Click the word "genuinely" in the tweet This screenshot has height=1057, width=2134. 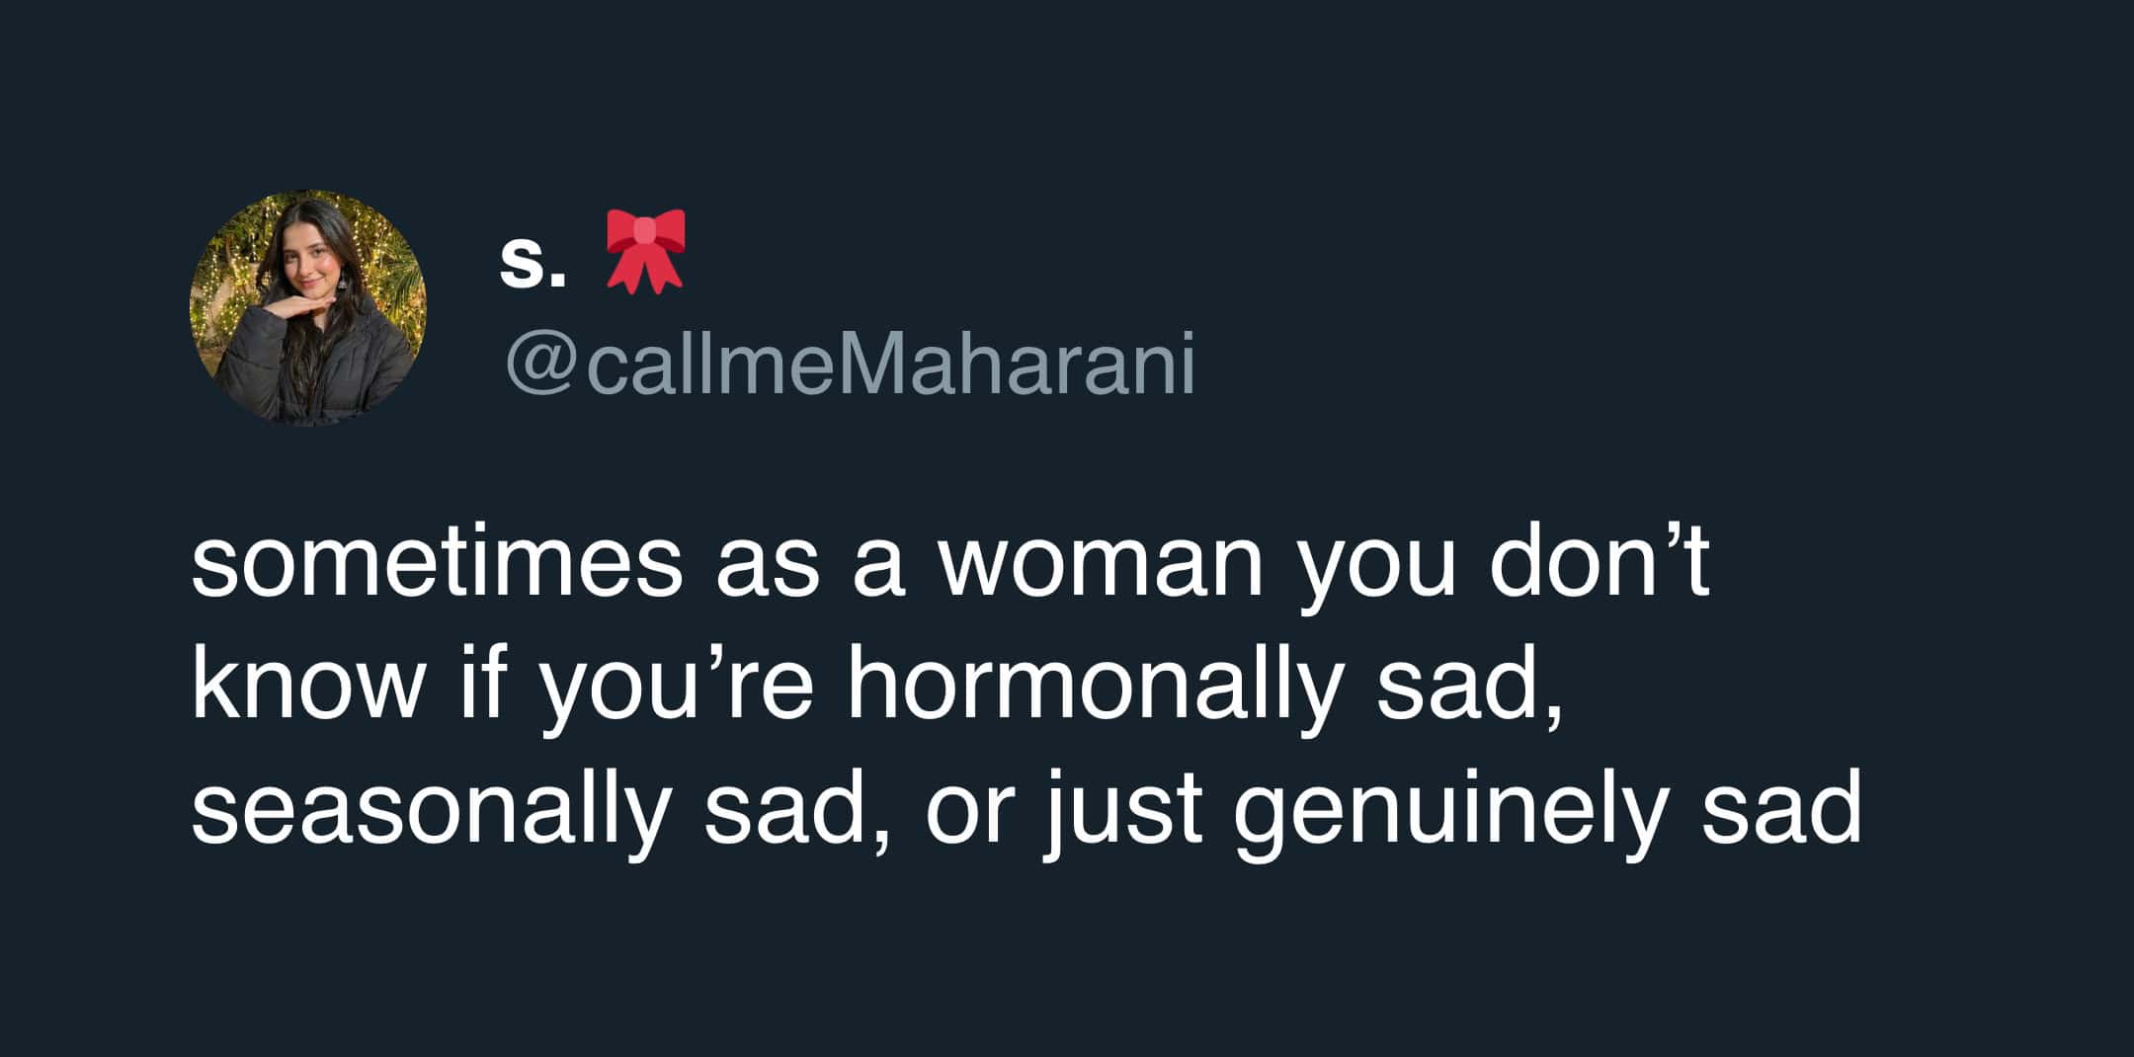pyautogui.click(x=1448, y=810)
